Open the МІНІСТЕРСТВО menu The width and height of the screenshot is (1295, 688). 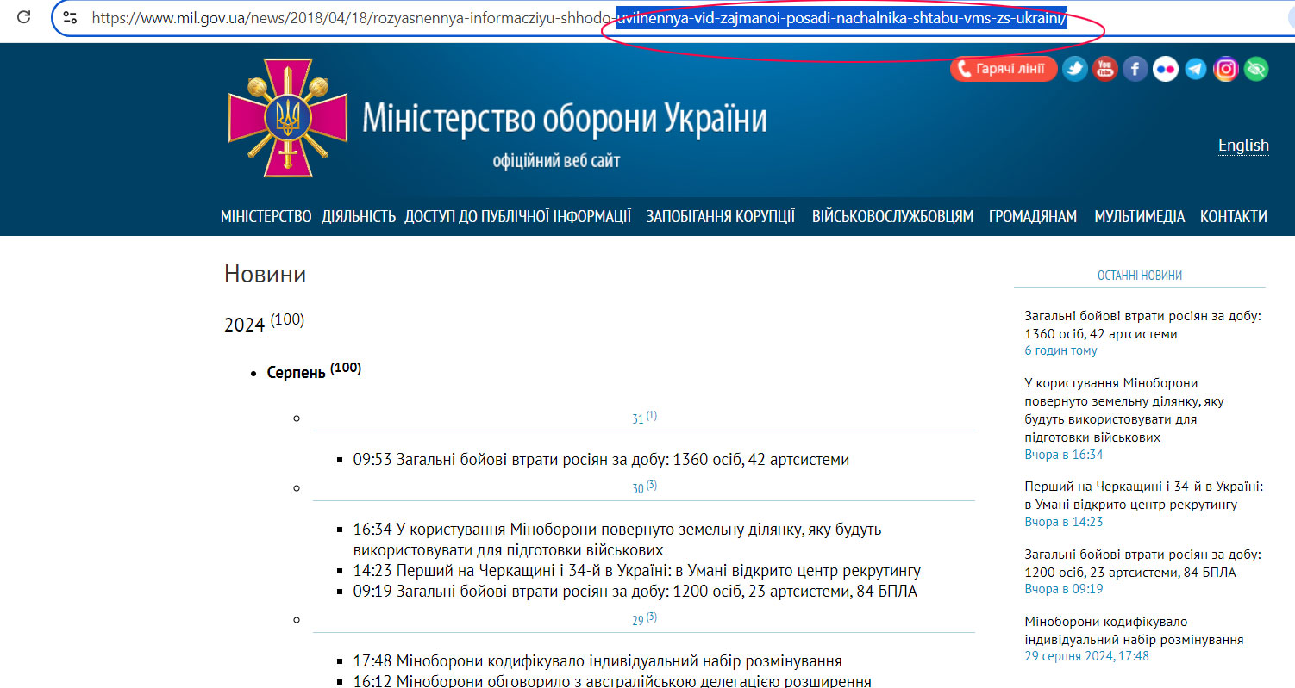click(266, 216)
